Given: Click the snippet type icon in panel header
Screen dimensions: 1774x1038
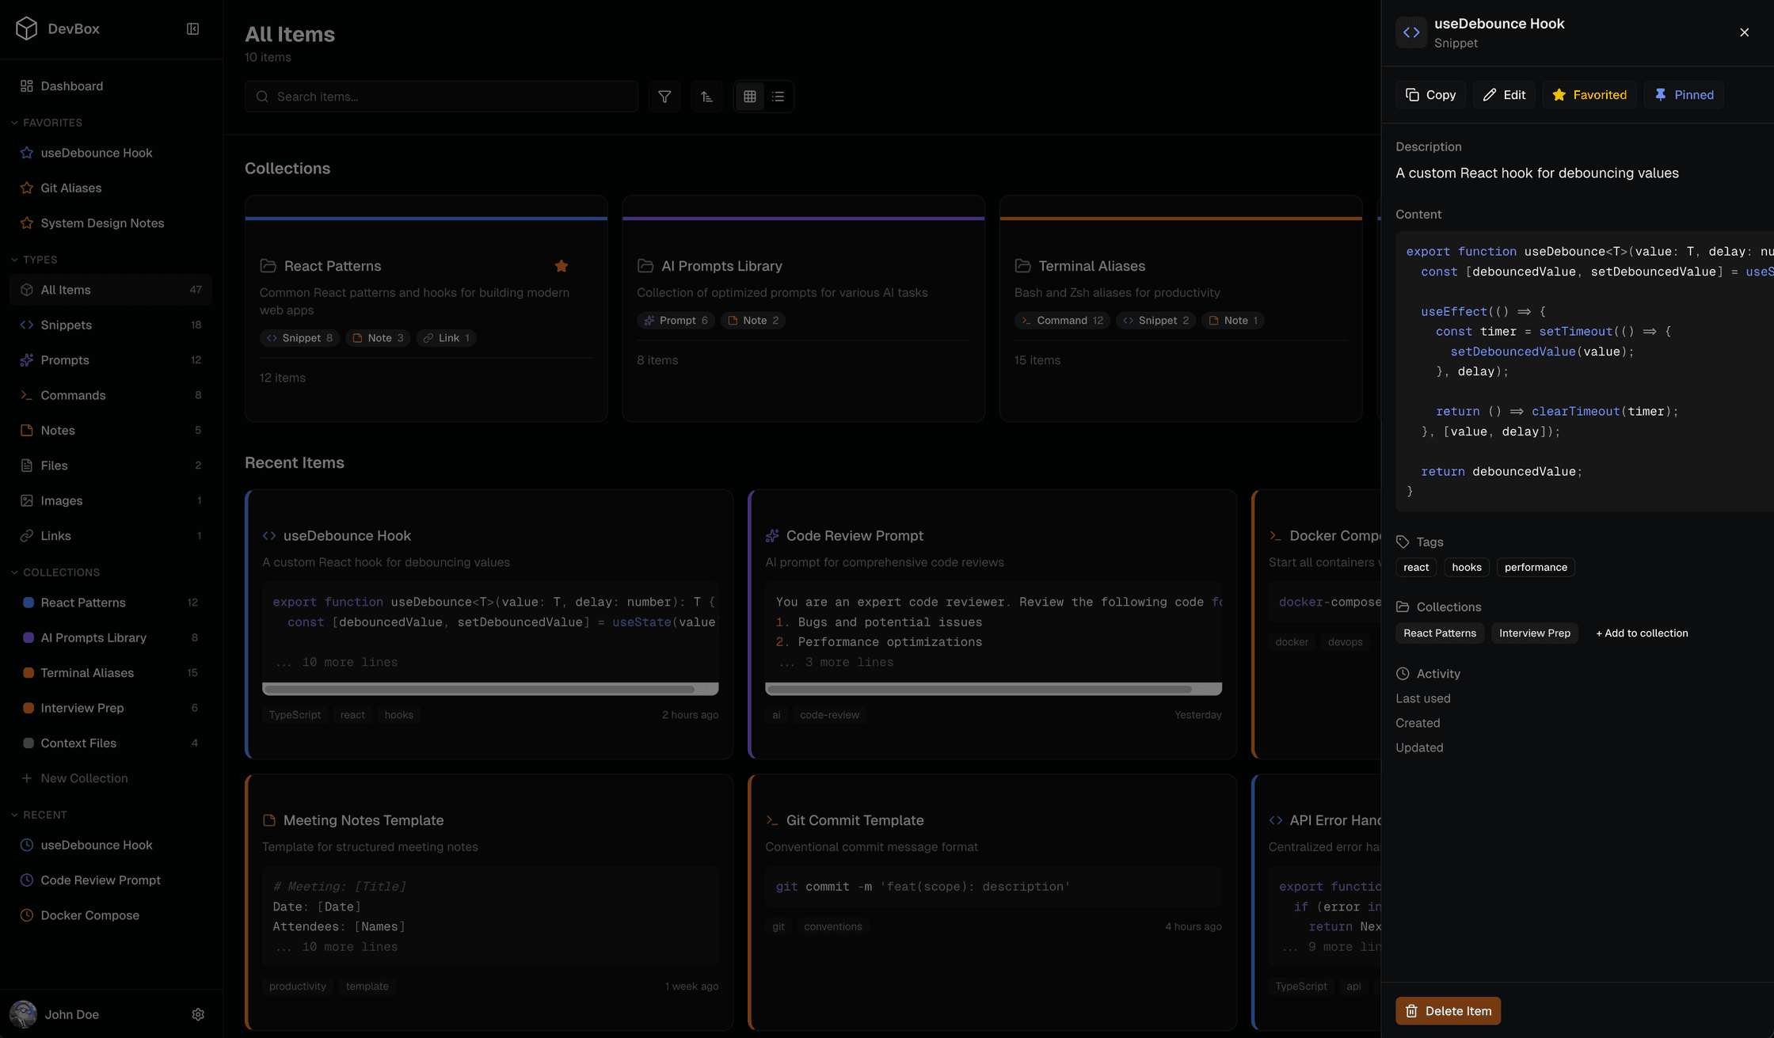Looking at the screenshot, I should [x=1411, y=32].
